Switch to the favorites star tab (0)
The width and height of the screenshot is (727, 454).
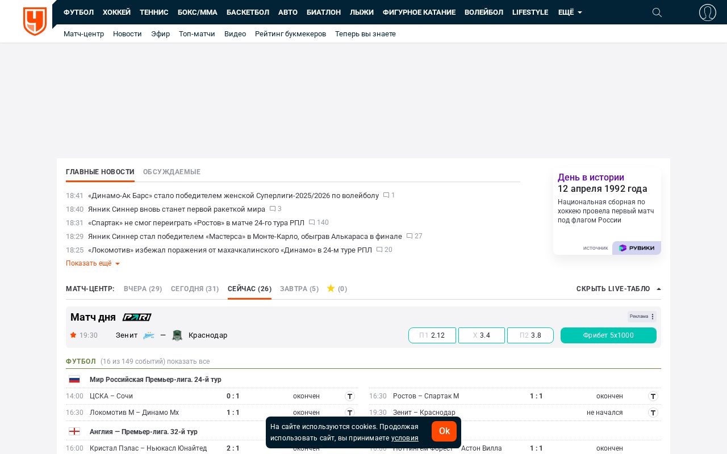[336, 289]
